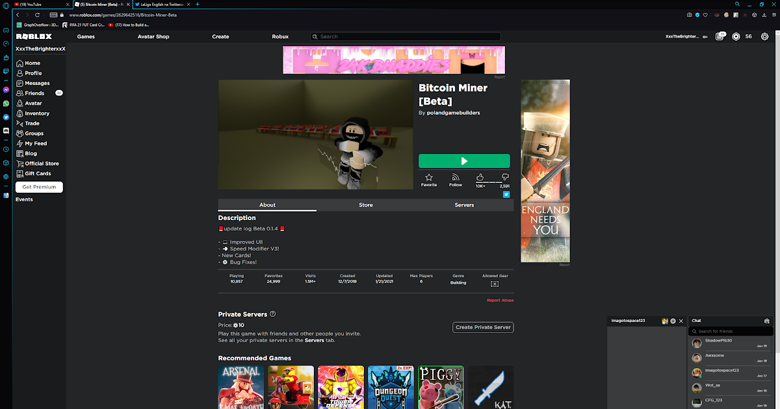Open Avatar Shop in top navigation
Screen dimensions: 780x409
coord(153,36)
